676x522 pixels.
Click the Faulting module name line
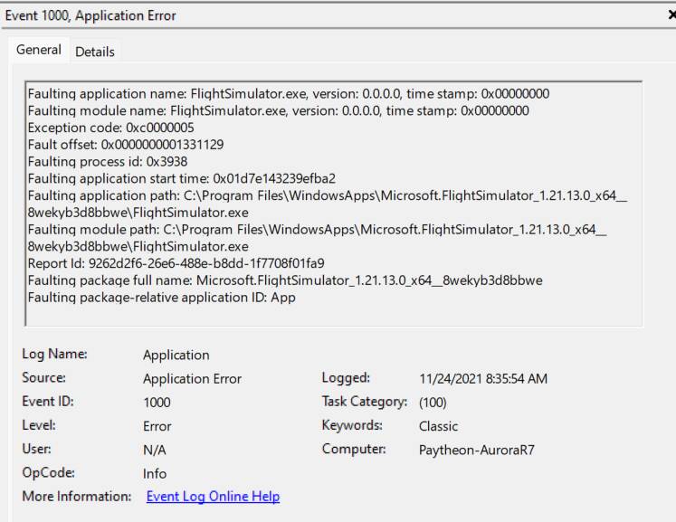click(x=278, y=110)
